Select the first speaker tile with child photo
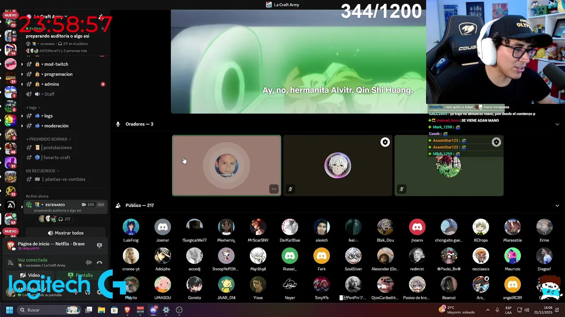Image resolution: width=565 pixels, height=317 pixels. pos(226,166)
